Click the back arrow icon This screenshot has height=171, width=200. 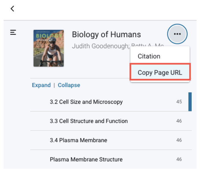12,9
